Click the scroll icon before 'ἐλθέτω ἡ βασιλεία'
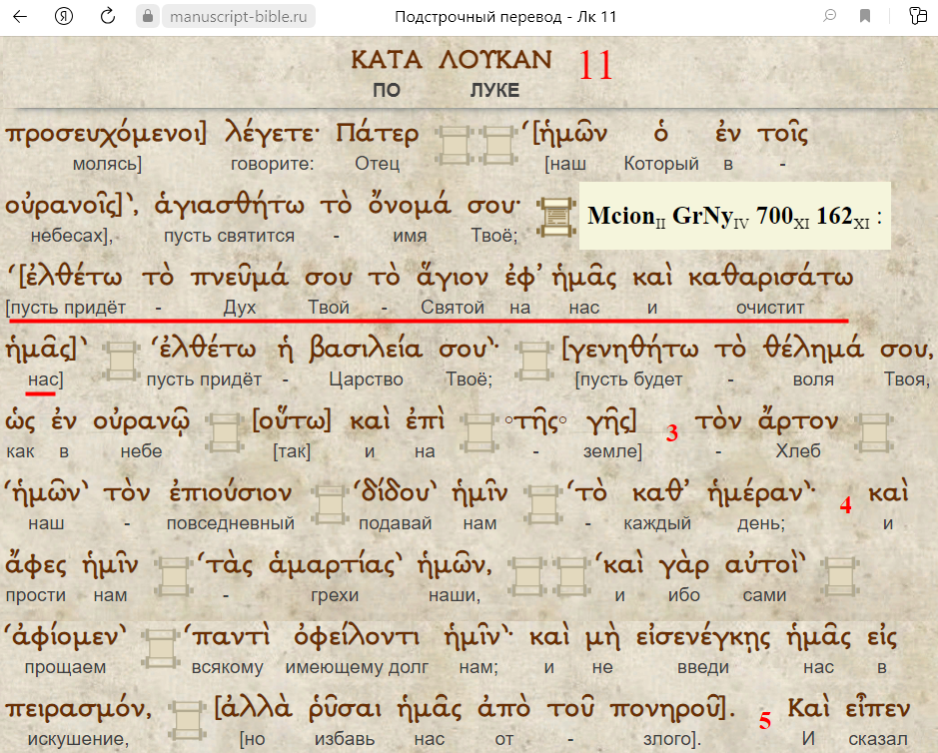This screenshot has height=753, width=938. (x=121, y=361)
